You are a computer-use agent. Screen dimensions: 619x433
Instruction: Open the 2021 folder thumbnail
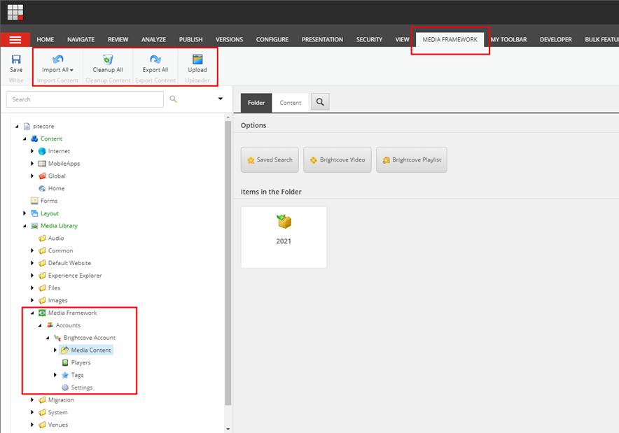284,237
